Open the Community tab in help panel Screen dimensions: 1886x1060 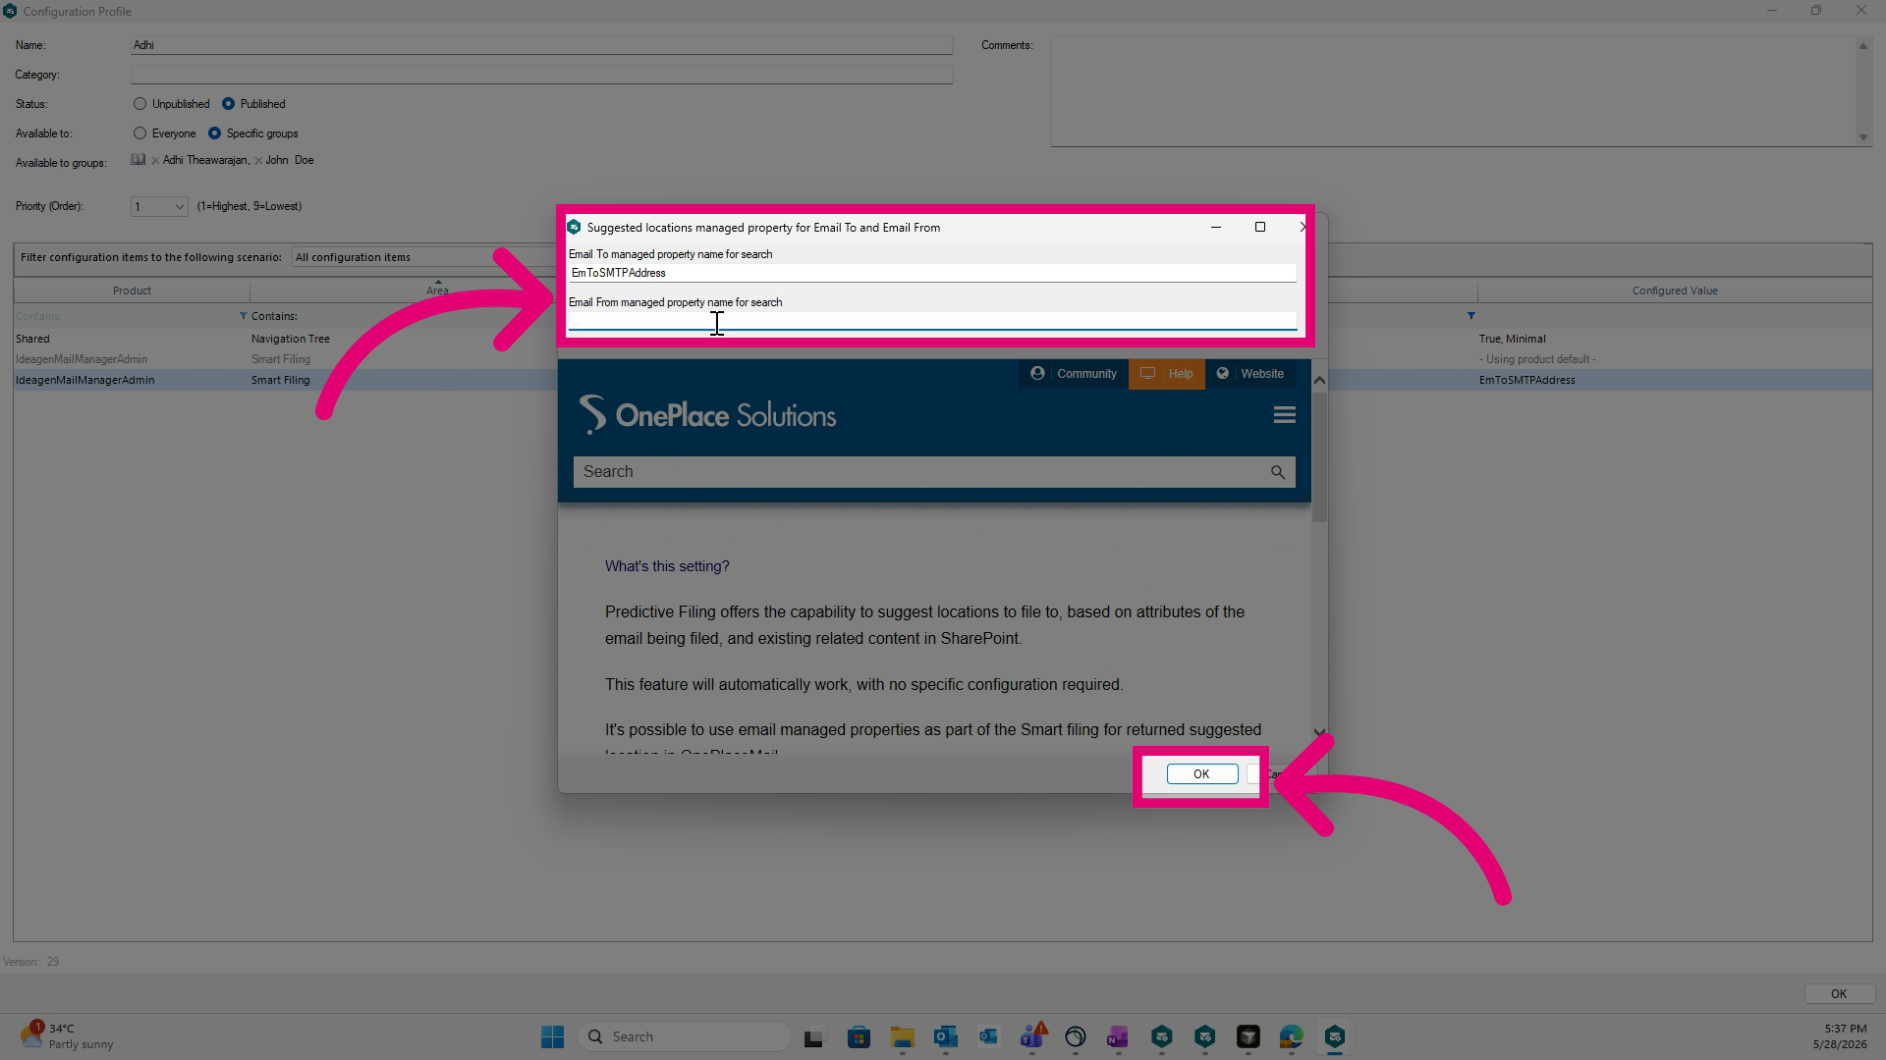point(1074,374)
